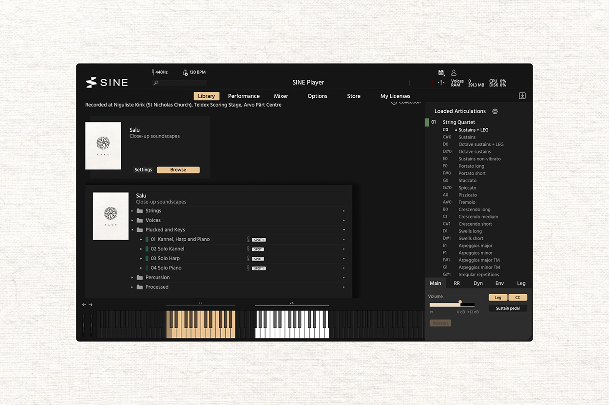This screenshot has height=405, width=609.
Task: Open the Env tab in the articulation panel
Action: click(x=499, y=283)
